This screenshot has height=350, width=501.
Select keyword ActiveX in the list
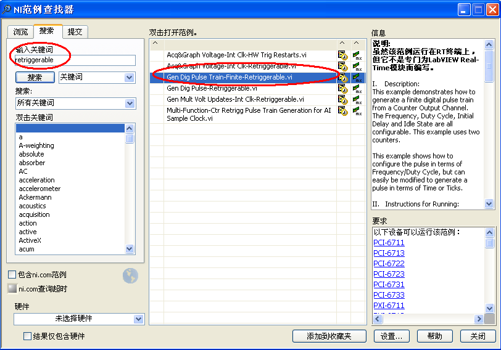[x=30, y=240]
